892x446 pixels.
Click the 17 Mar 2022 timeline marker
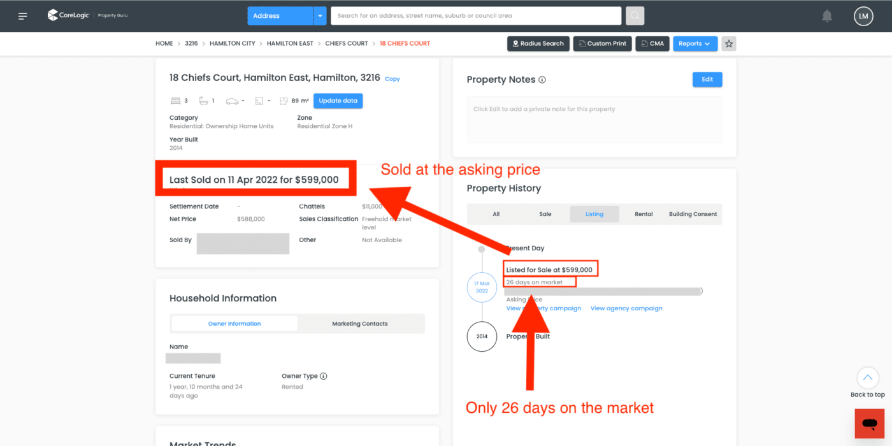click(482, 287)
